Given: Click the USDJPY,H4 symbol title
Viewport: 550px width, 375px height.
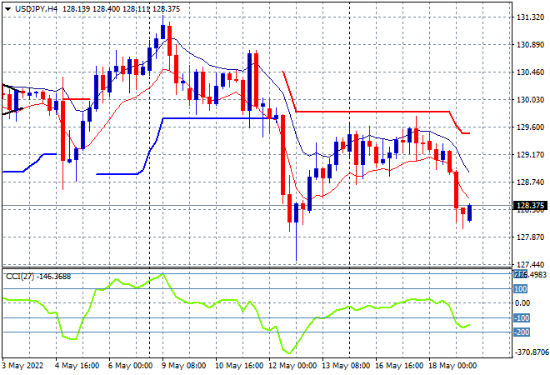Looking at the screenshot, I should tap(36, 9).
